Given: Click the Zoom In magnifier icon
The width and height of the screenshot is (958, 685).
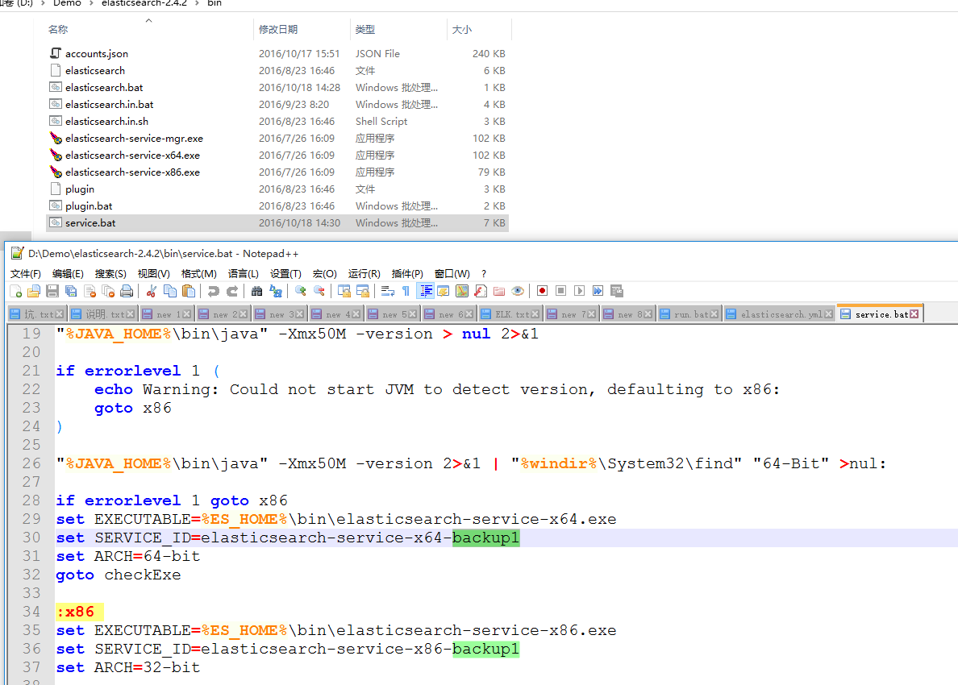Looking at the screenshot, I should click(x=300, y=291).
